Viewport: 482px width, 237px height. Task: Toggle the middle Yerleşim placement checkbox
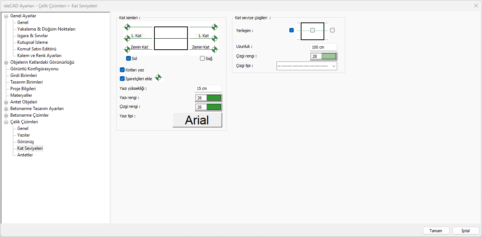(313, 31)
